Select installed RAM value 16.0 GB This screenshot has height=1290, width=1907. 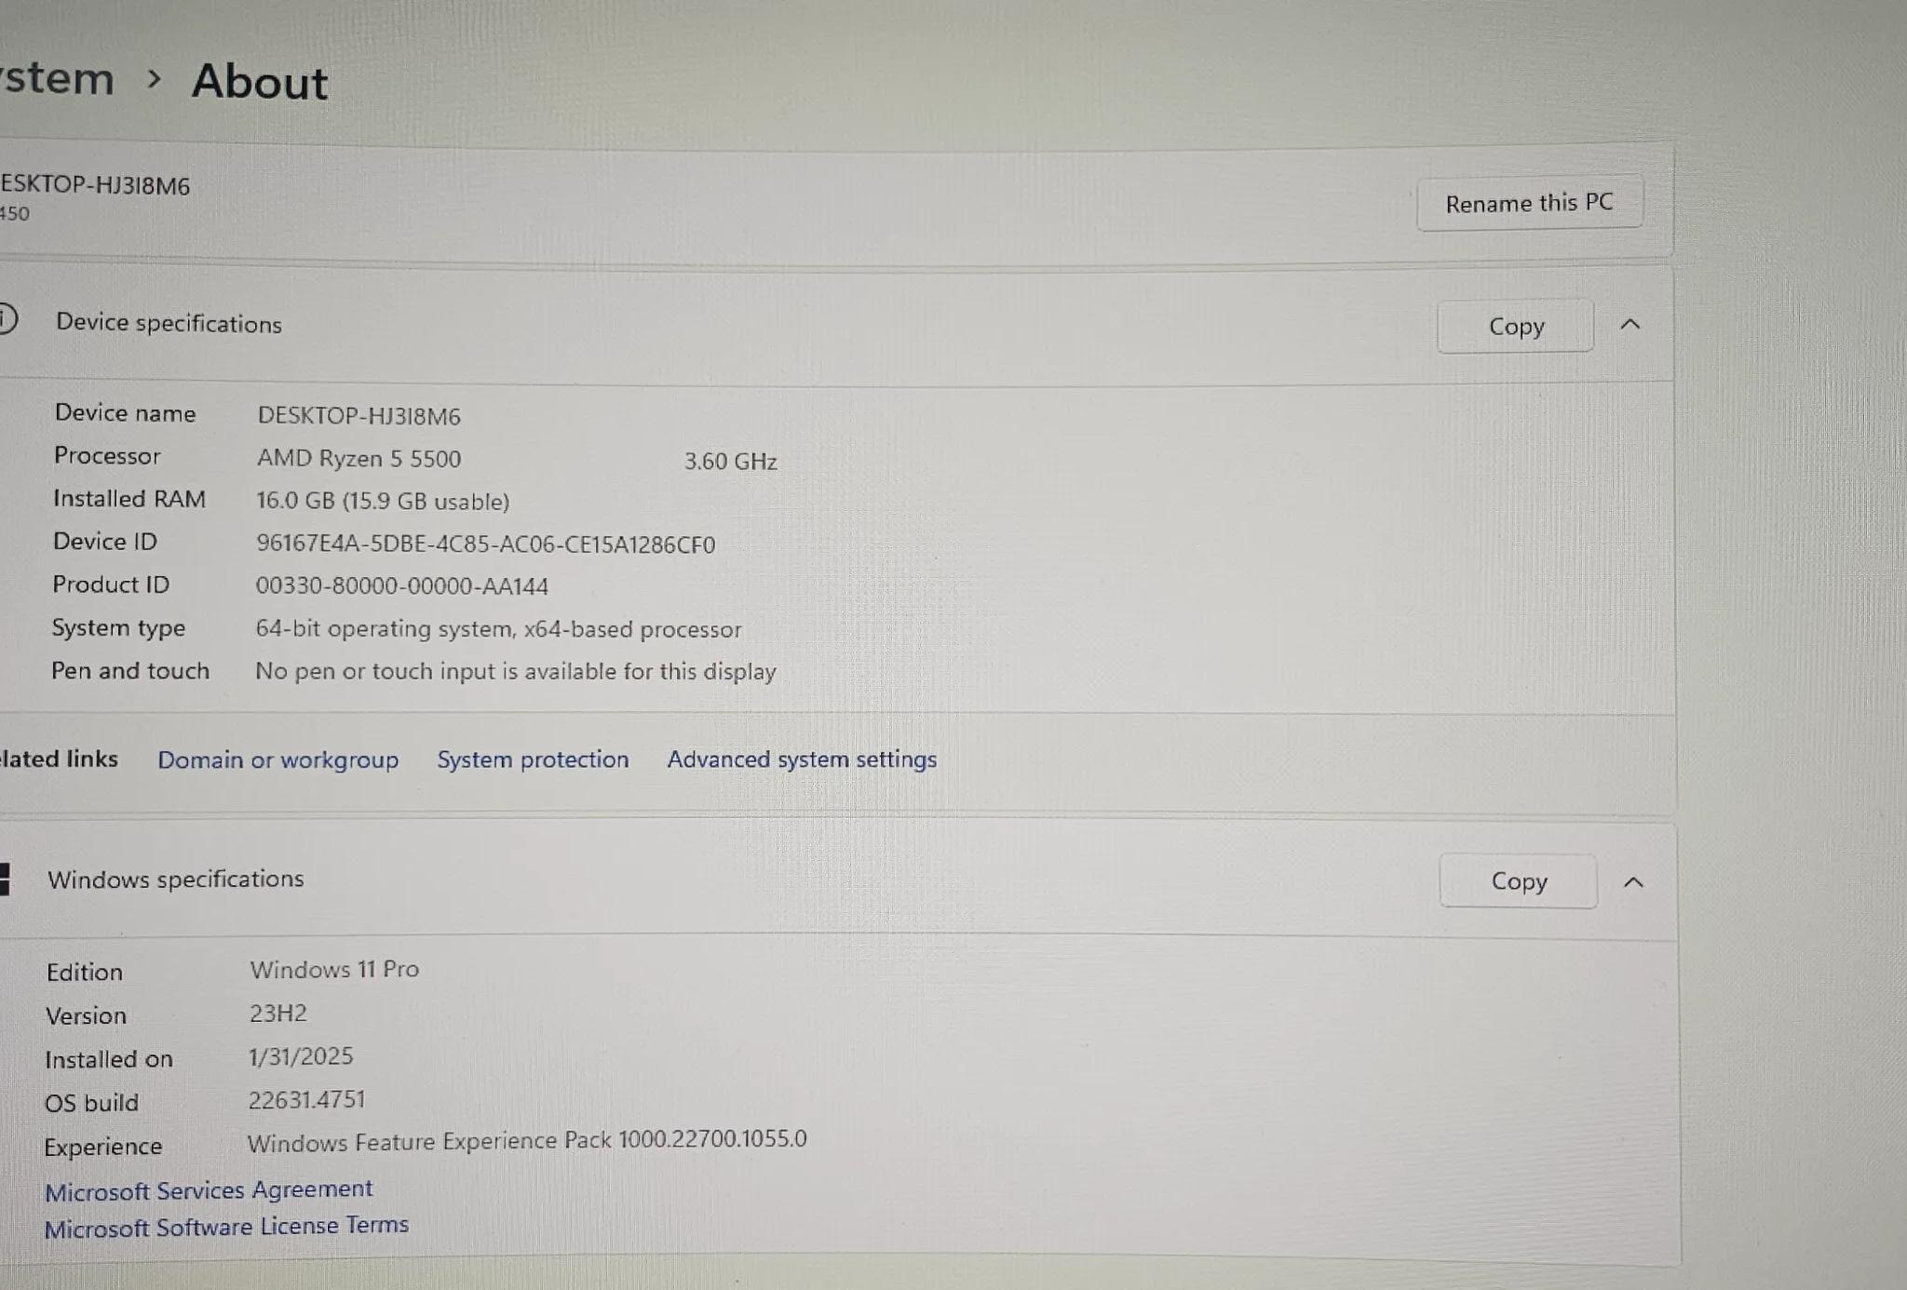pyautogui.click(x=383, y=501)
